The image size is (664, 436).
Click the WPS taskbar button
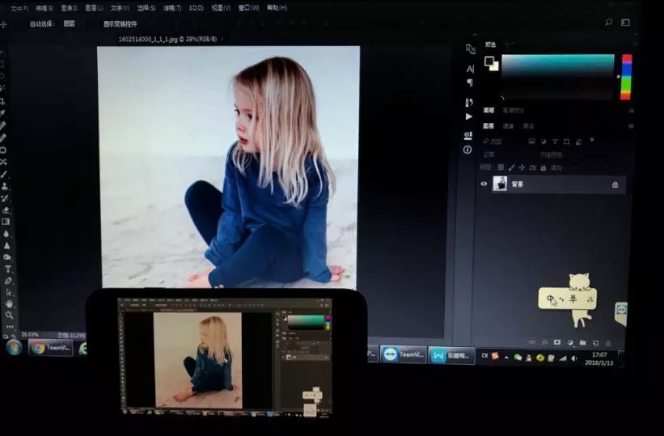click(451, 355)
